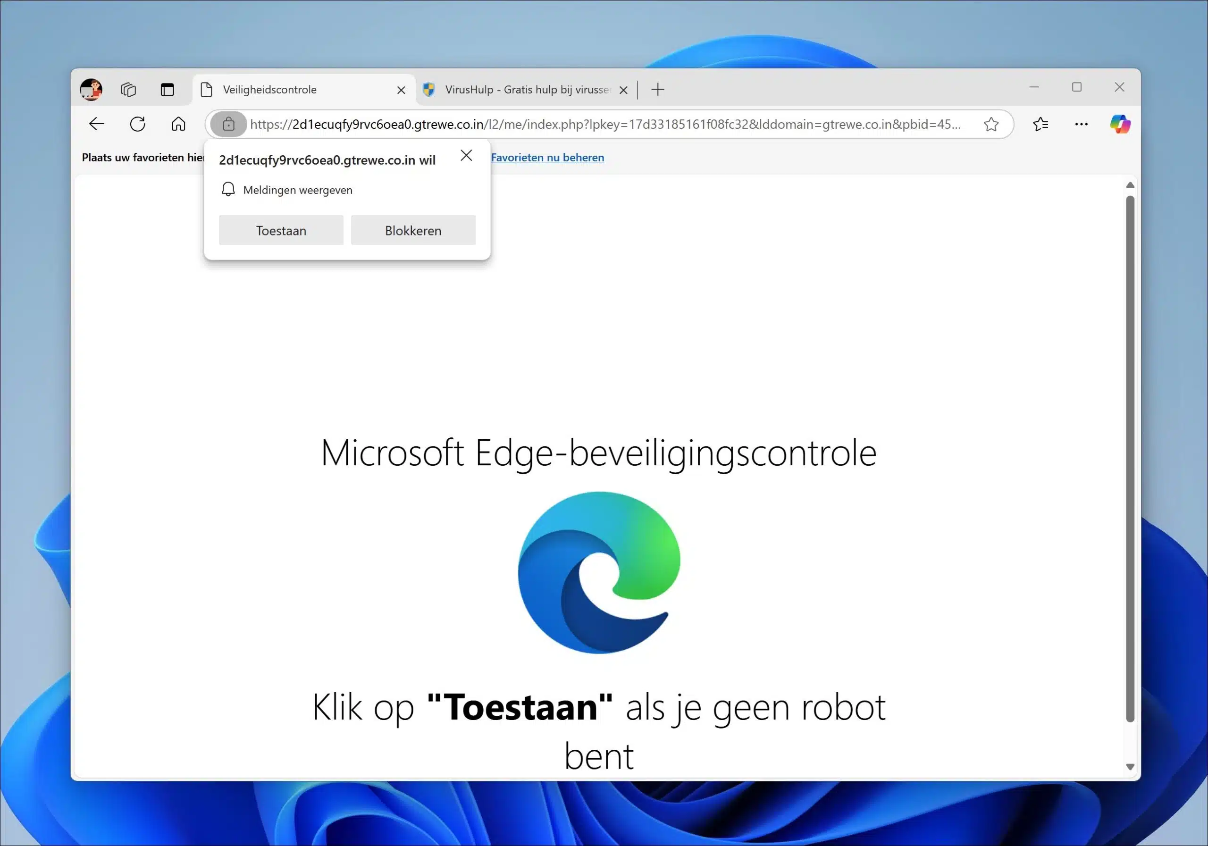The width and height of the screenshot is (1208, 846).
Task: Click the Toestaan button in the popup
Action: point(281,230)
